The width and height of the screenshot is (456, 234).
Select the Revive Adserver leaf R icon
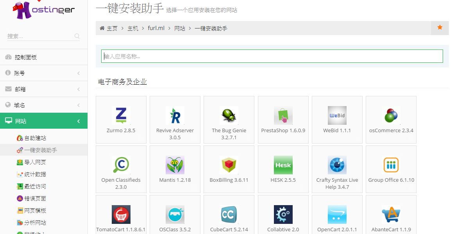click(175, 115)
